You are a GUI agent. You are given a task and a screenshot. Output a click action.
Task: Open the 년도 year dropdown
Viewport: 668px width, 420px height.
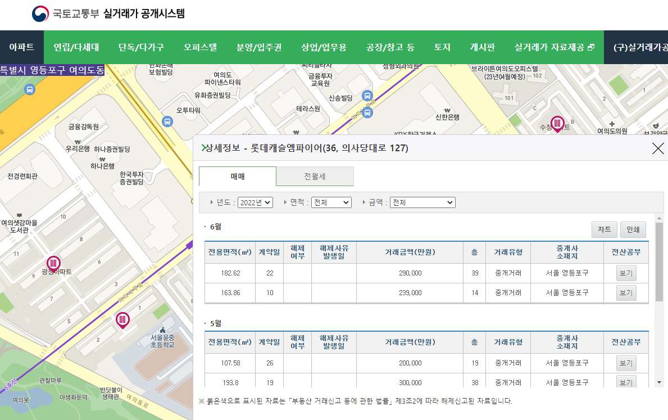pyautogui.click(x=255, y=202)
